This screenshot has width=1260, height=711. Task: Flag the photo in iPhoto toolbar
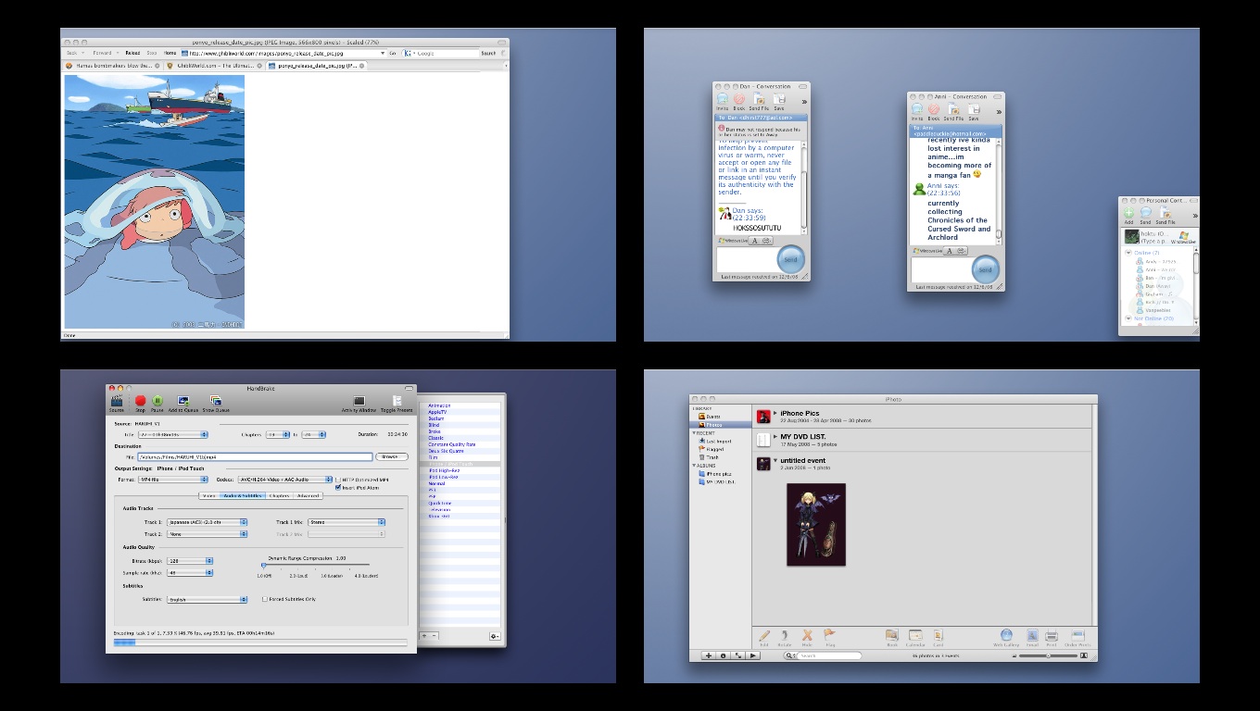point(829,637)
